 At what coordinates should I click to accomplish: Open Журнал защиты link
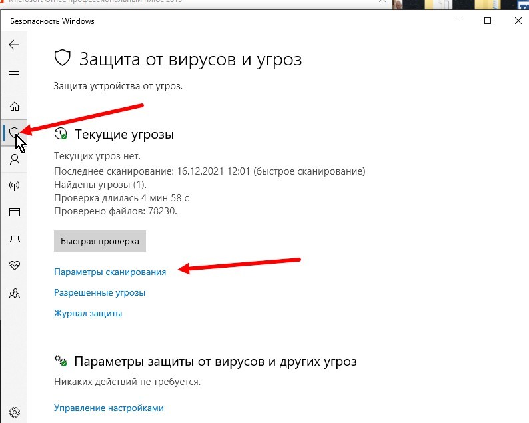pyautogui.click(x=88, y=313)
